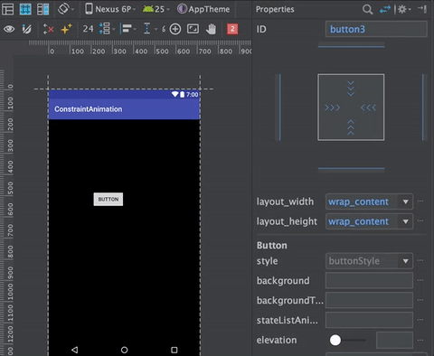Open the Nexus 6P device dropdown
Screen dimensions: 434x356
pos(109,9)
